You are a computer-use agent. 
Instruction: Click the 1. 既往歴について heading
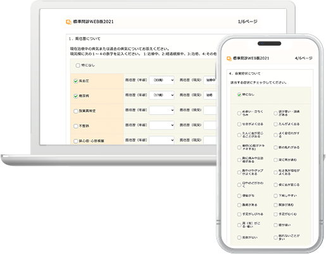coord(85,39)
